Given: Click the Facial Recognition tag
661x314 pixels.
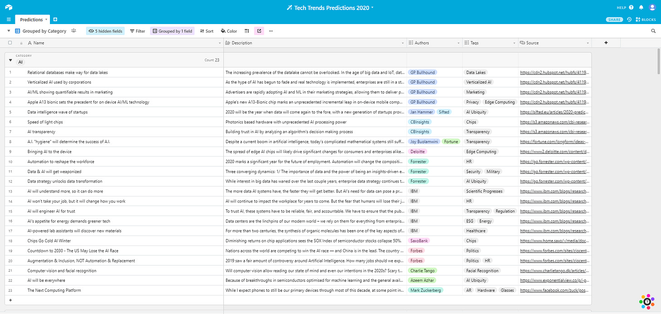Looking at the screenshot, I should coord(482,270).
